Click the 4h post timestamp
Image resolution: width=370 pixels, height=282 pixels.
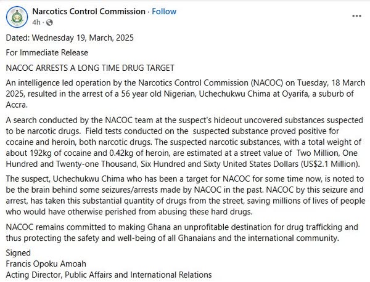pos(36,23)
